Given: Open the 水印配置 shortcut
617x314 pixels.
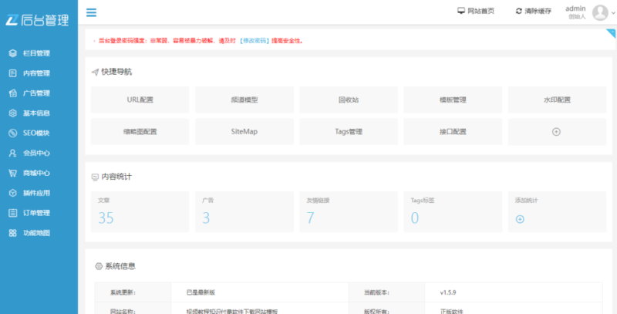Looking at the screenshot, I should pos(557,100).
